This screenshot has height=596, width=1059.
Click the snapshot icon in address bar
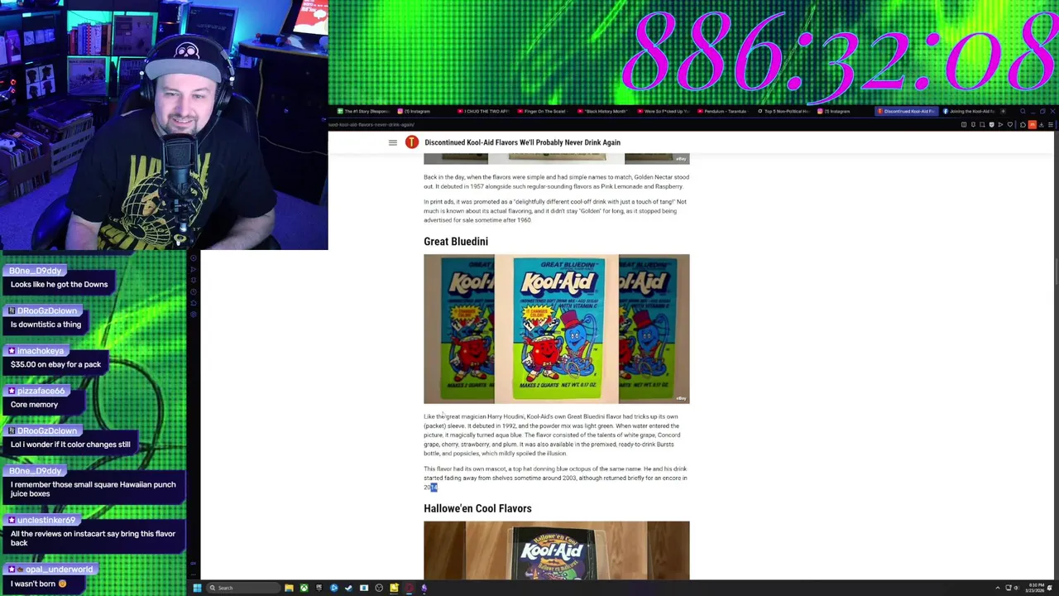pos(982,125)
